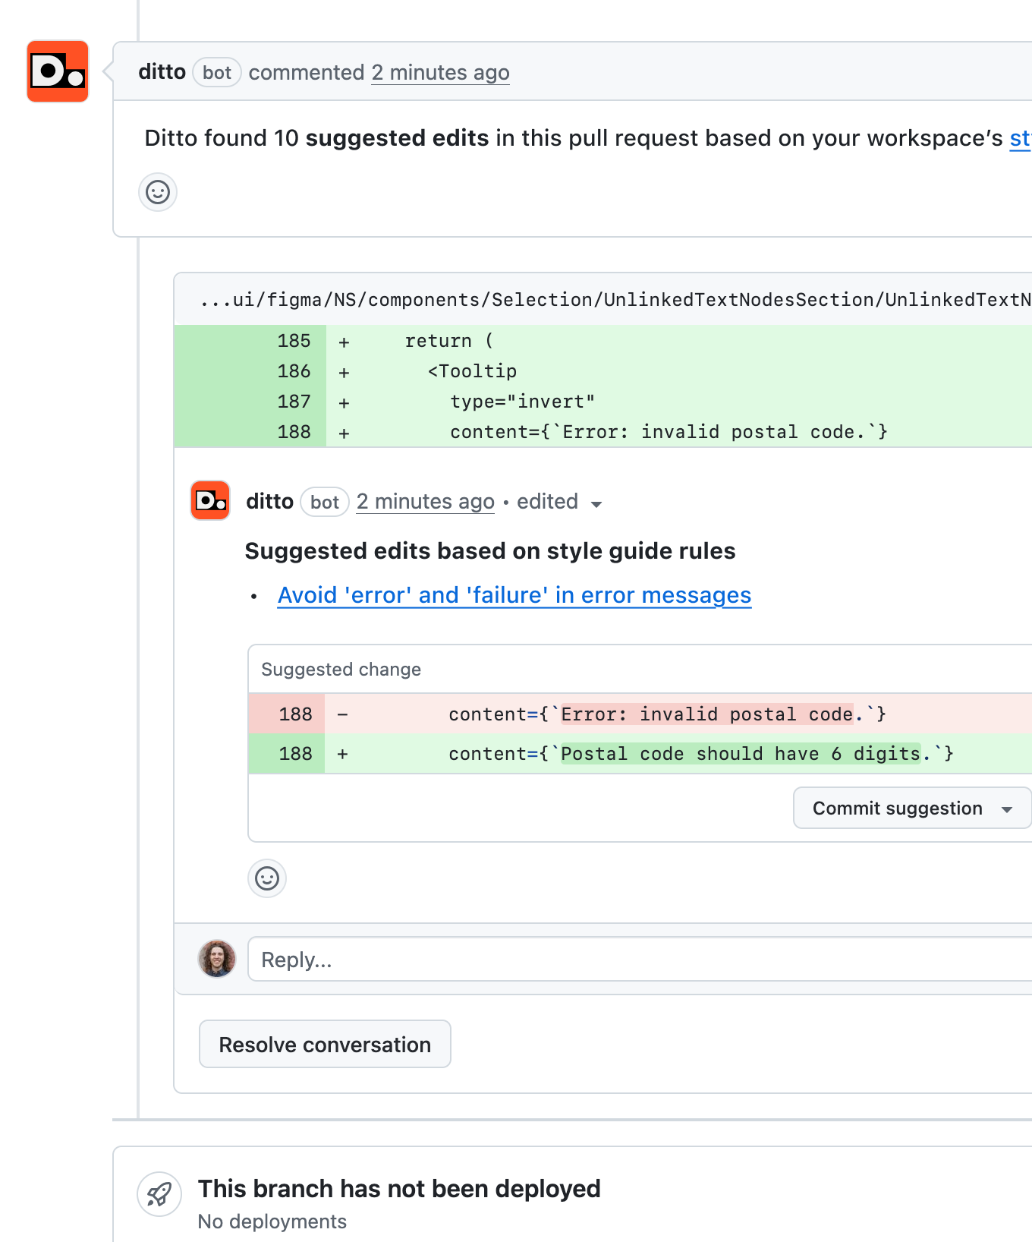This screenshot has width=1032, height=1242.
Task: Click the 'return (' code line
Action: [449, 341]
